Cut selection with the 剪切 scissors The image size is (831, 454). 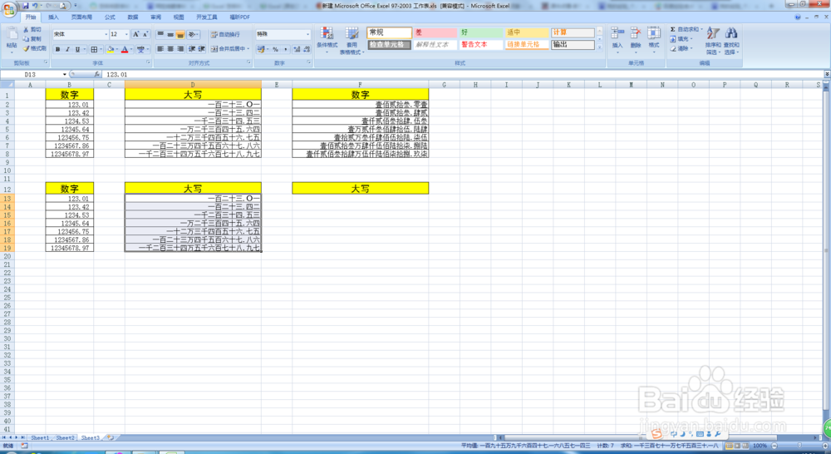pyautogui.click(x=32, y=30)
